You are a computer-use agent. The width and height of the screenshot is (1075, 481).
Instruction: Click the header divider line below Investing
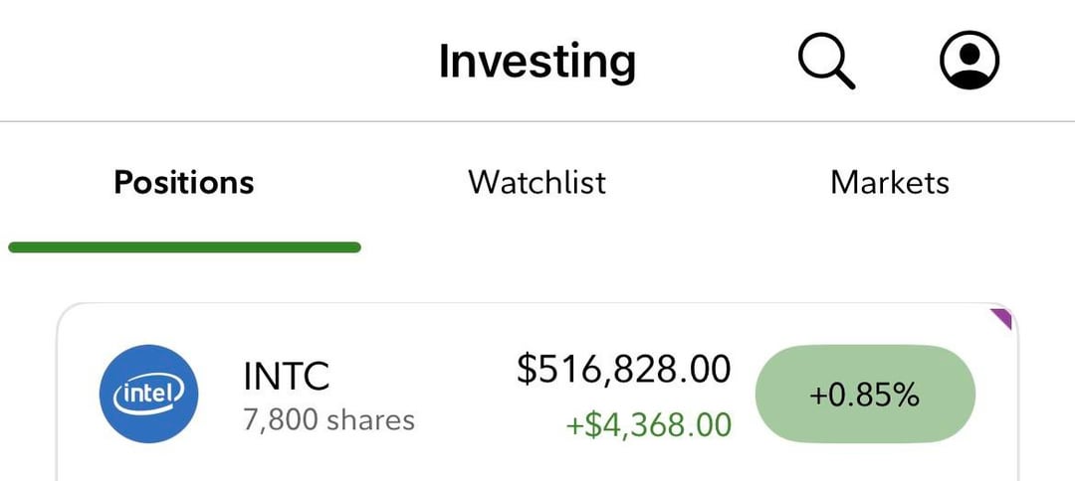(537, 121)
